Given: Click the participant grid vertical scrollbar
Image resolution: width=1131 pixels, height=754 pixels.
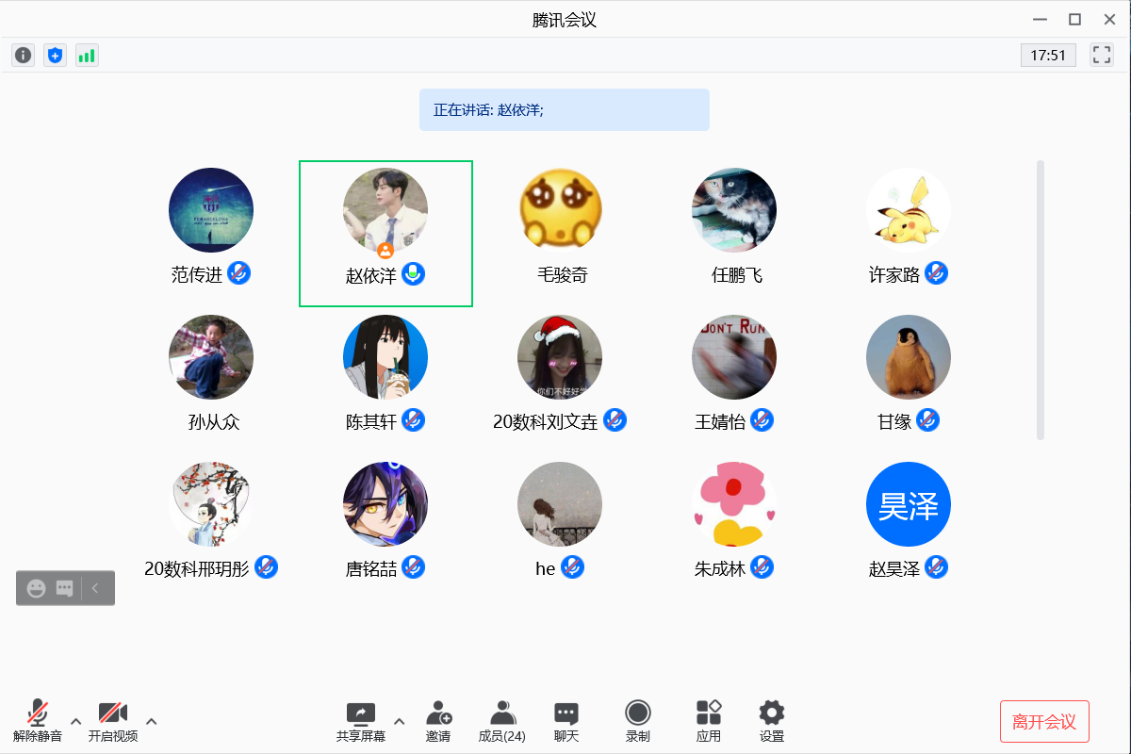Looking at the screenshot, I should [x=1041, y=300].
